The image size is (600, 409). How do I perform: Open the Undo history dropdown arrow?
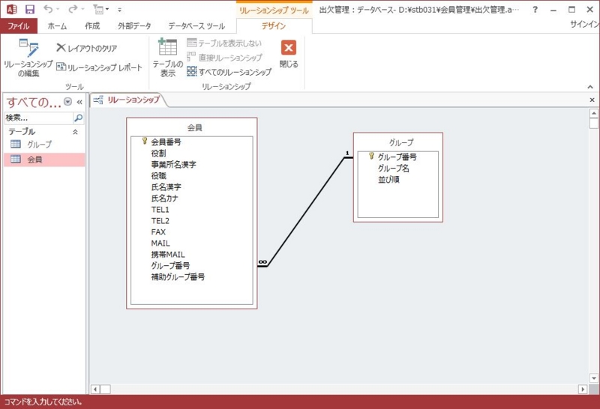coord(58,9)
